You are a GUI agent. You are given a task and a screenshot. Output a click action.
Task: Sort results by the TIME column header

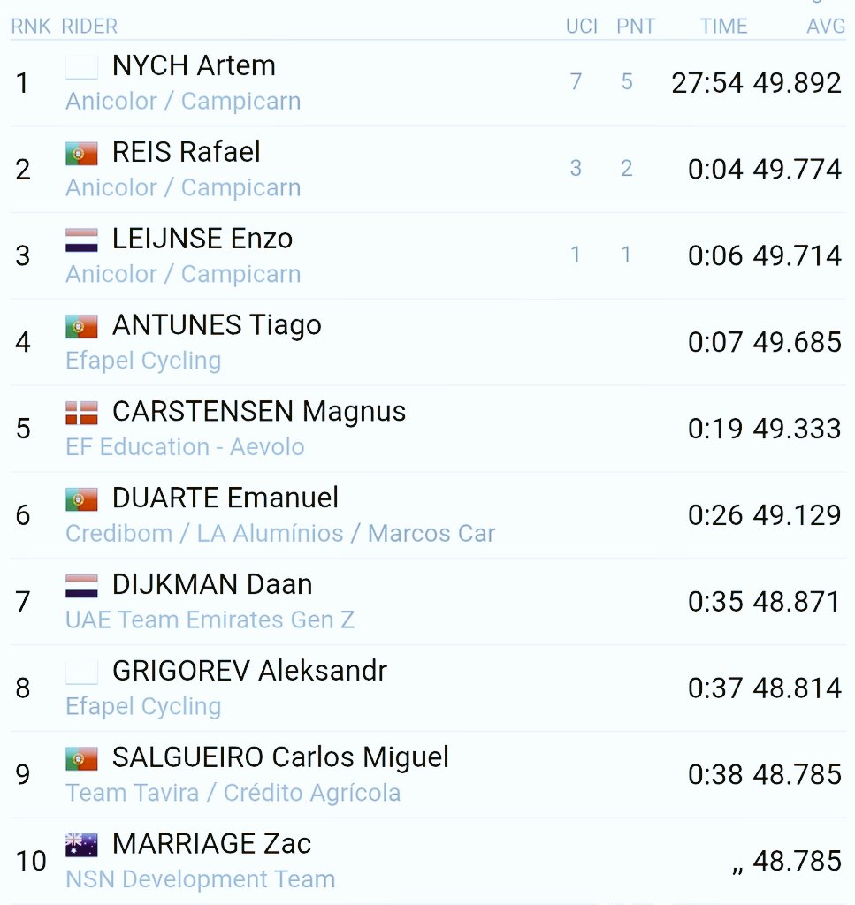coord(723,27)
